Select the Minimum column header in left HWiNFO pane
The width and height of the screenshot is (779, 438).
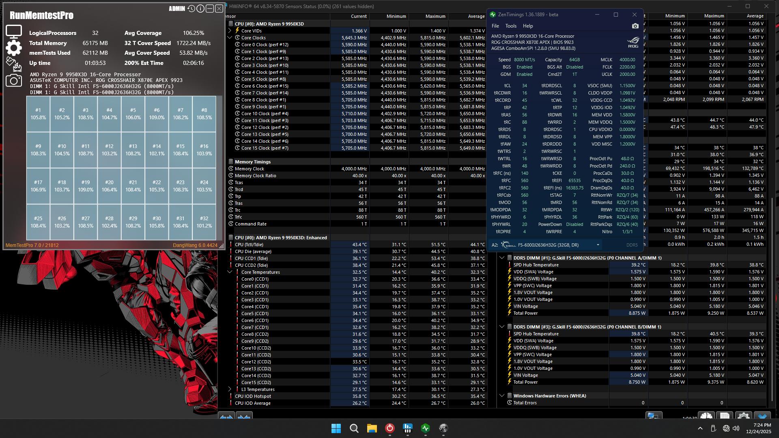[x=396, y=16]
